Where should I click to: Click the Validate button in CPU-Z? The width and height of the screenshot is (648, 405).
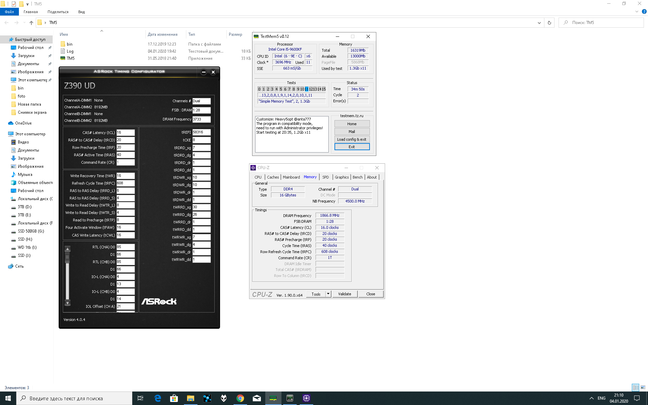344,294
